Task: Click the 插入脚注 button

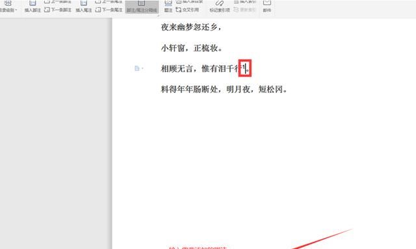Action: [32, 7]
